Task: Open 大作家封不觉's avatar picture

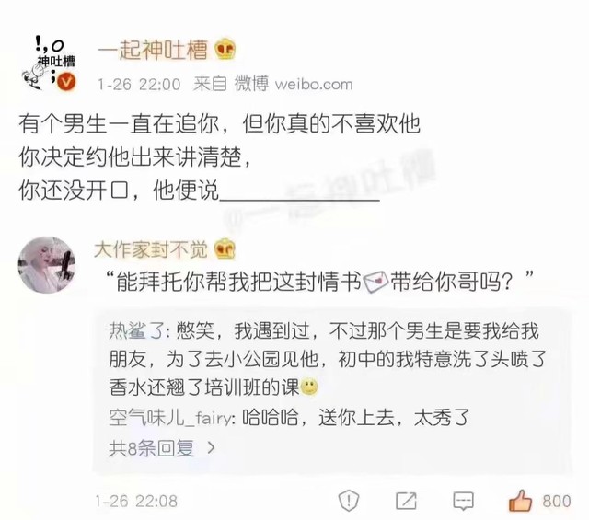Action: click(47, 265)
